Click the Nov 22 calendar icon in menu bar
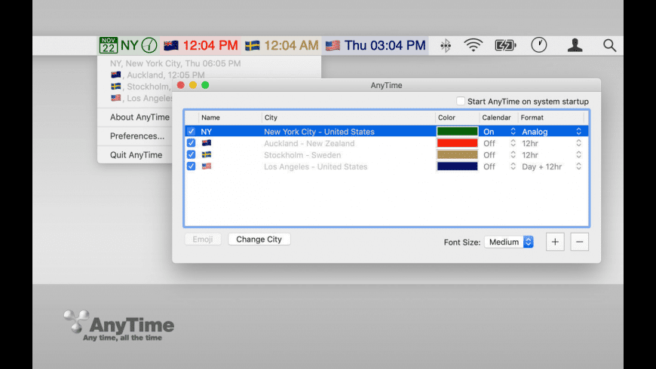The height and width of the screenshot is (369, 656). coord(109,45)
